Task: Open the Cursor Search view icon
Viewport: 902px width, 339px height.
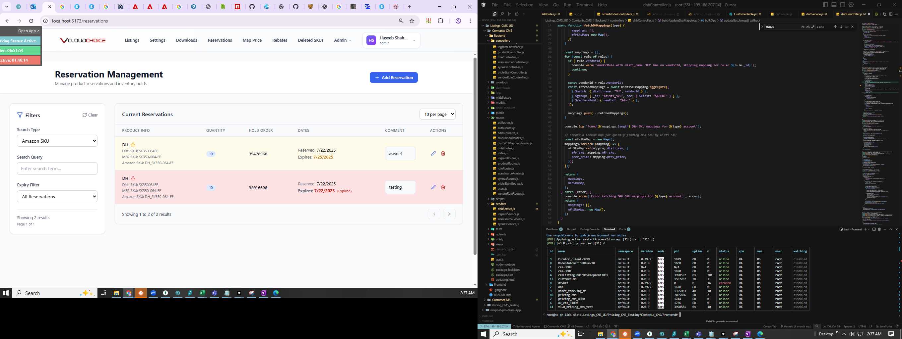Action: [502, 14]
